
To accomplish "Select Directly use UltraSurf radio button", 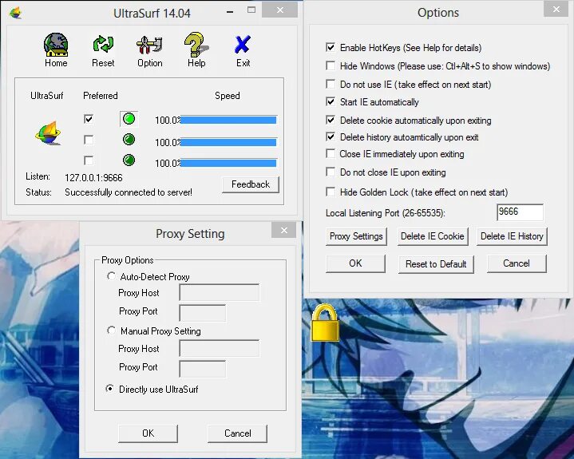I will tap(109, 389).
